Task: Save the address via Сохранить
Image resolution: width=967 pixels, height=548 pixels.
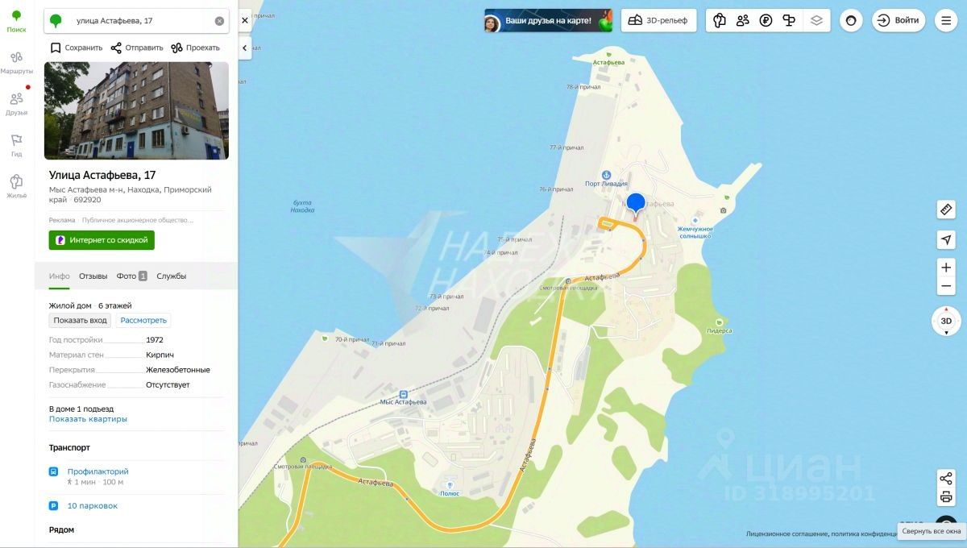Action: pos(76,48)
